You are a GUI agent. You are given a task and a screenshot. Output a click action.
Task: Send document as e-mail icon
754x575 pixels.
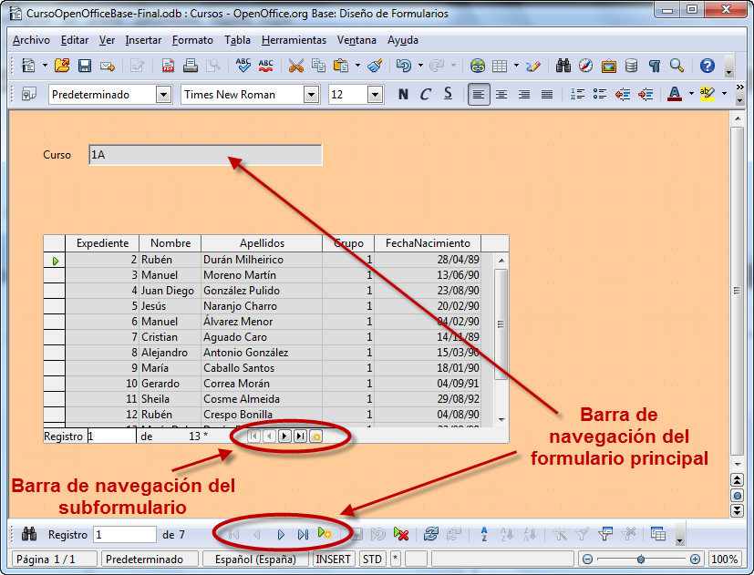[108, 66]
